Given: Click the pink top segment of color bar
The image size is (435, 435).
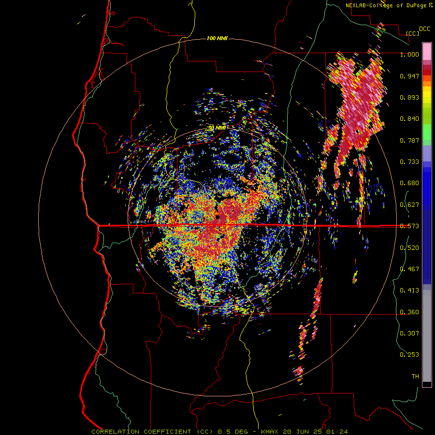Looking at the screenshot, I should pos(427,52).
